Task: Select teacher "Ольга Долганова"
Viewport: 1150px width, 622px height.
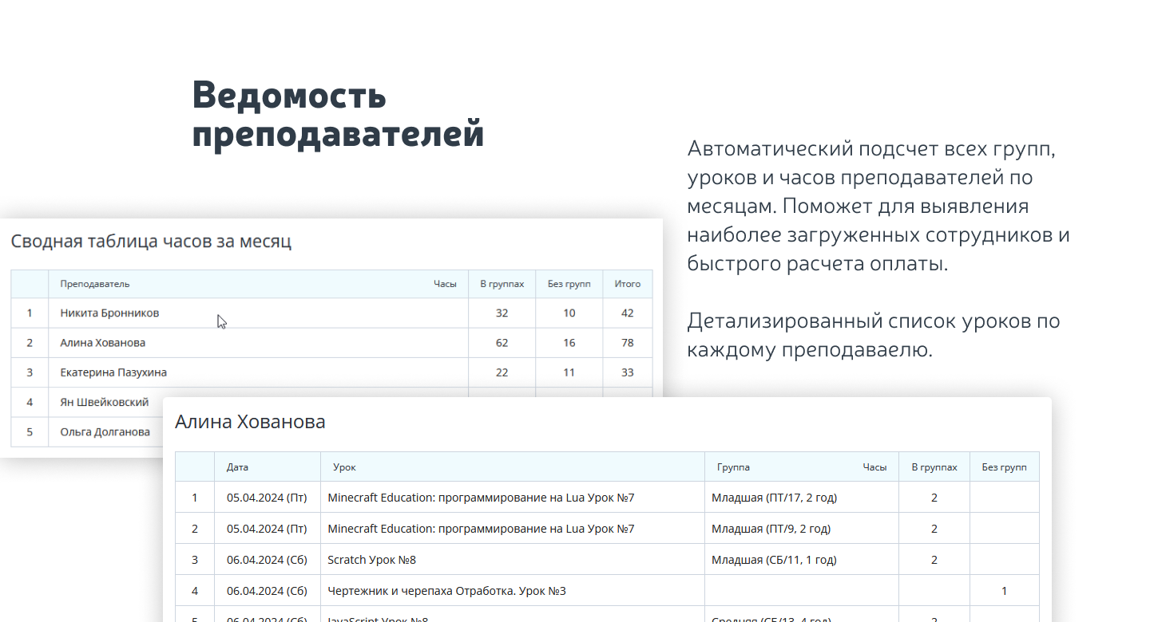Action: click(x=105, y=431)
